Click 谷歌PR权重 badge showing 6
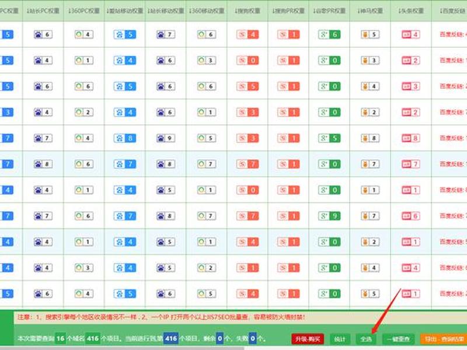This screenshot has height=350, width=467. (x=329, y=34)
